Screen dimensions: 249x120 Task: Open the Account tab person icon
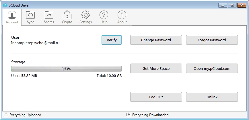click(12, 15)
